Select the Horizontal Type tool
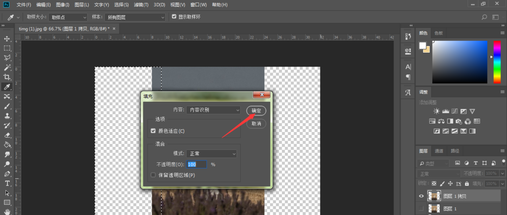This screenshot has width=507, height=215. [7, 184]
